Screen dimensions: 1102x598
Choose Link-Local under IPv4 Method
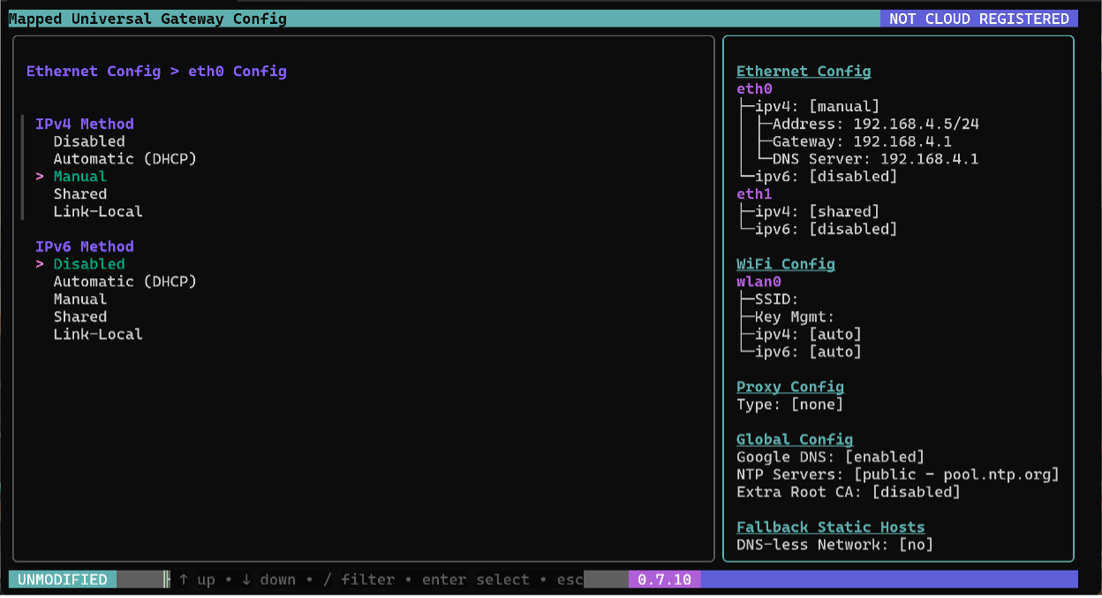(x=98, y=212)
